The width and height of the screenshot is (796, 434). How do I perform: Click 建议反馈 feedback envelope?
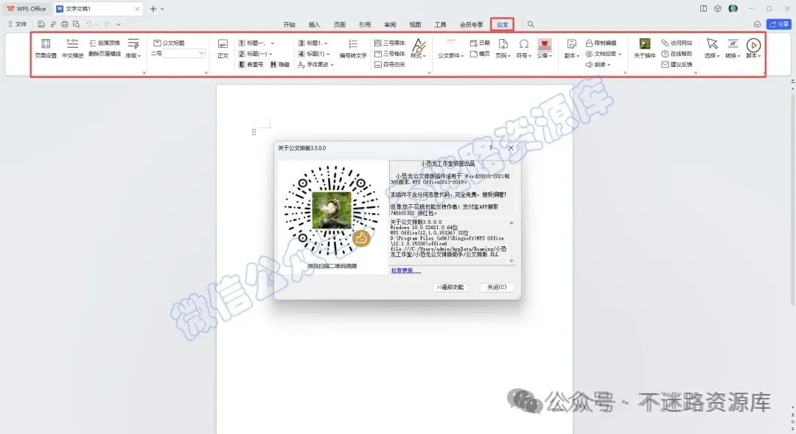677,64
